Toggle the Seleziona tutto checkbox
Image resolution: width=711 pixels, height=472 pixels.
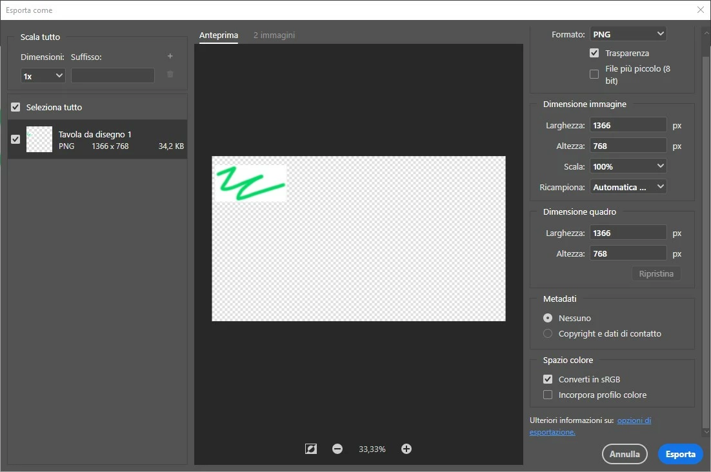coord(15,107)
